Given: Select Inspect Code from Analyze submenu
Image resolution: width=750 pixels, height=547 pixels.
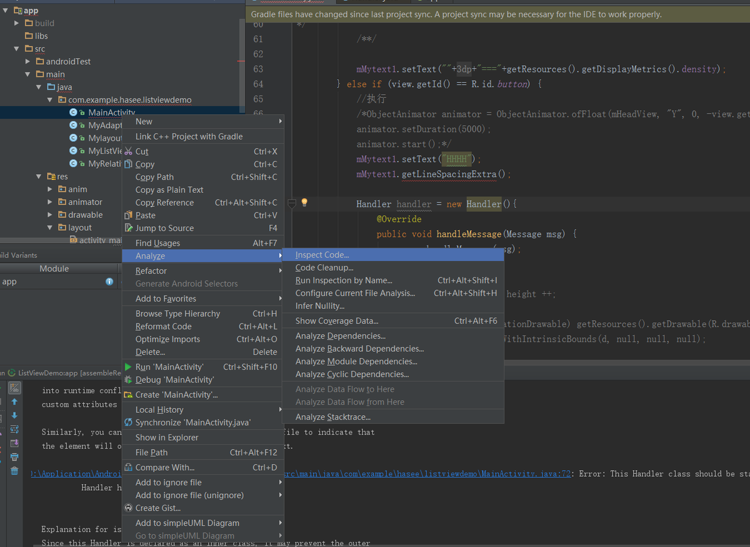Looking at the screenshot, I should click(322, 255).
